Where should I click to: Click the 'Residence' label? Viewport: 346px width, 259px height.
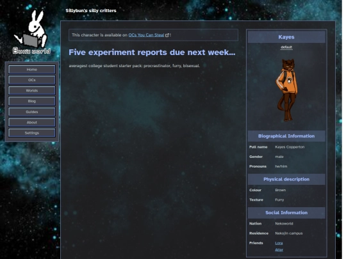point(259,233)
